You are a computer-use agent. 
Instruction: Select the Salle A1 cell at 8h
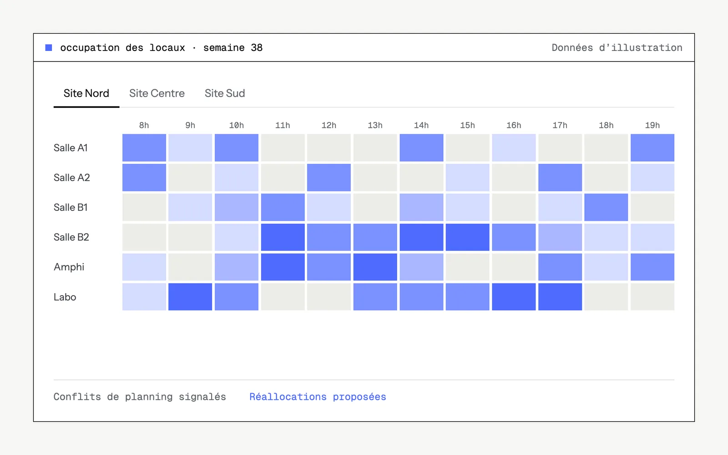click(144, 147)
